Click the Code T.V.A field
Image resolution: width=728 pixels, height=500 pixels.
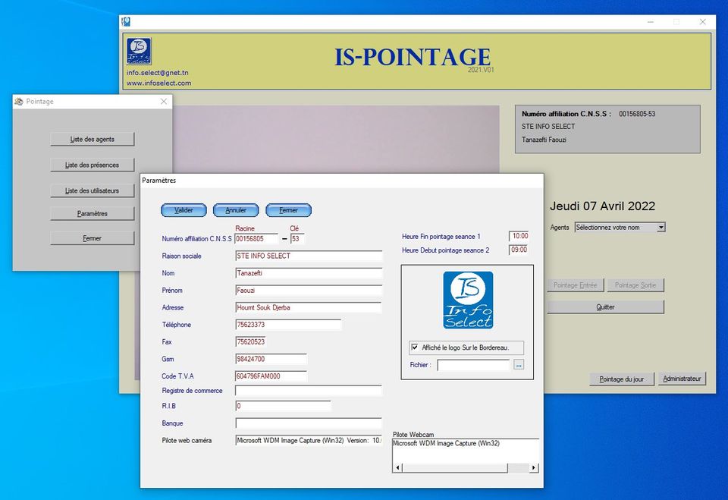271,376
